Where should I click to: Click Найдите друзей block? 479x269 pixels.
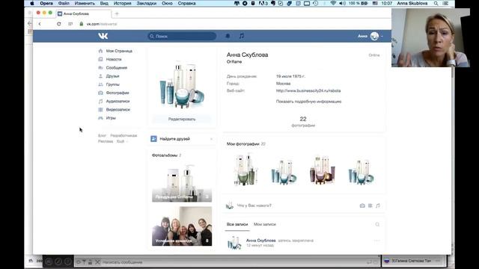tap(182, 139)
